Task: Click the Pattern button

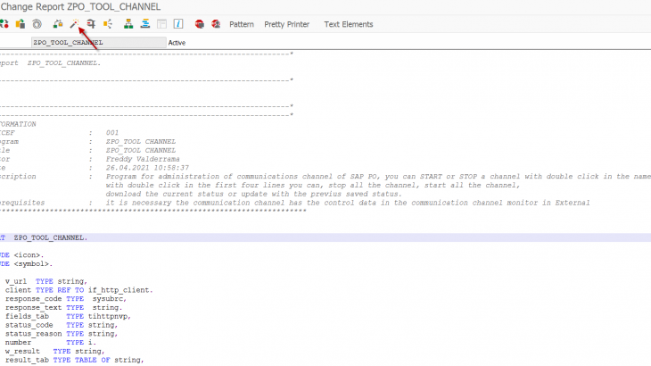Action: click(242, 24)
